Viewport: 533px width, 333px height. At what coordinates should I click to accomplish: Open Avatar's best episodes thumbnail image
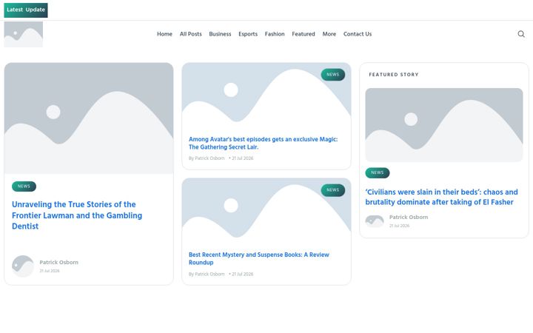pos(266,95)
